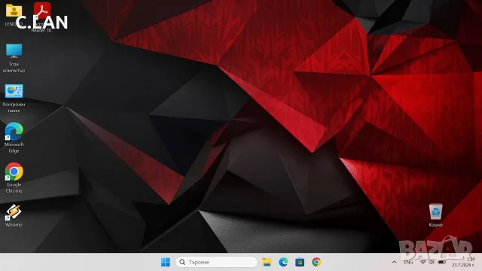
Task: Open the Windows Start menu
Action: (x=166, y=262)
